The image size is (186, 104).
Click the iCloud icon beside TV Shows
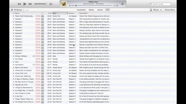27,10
